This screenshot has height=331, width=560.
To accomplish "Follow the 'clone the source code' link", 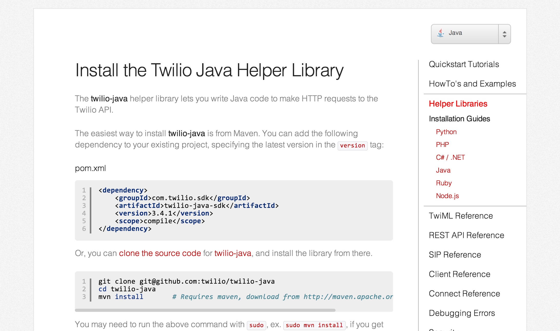I will [160, 253].
